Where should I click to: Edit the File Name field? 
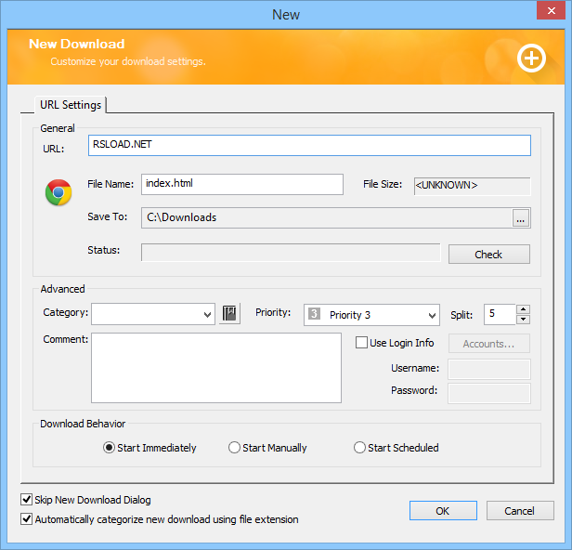click(242, 184)
